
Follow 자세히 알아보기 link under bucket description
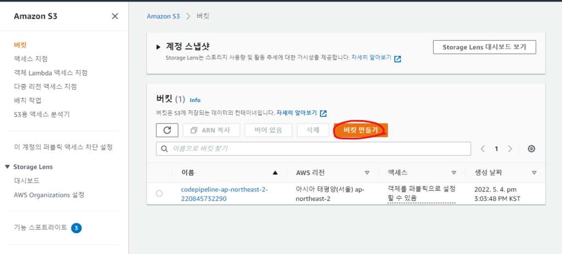(296, 112)
